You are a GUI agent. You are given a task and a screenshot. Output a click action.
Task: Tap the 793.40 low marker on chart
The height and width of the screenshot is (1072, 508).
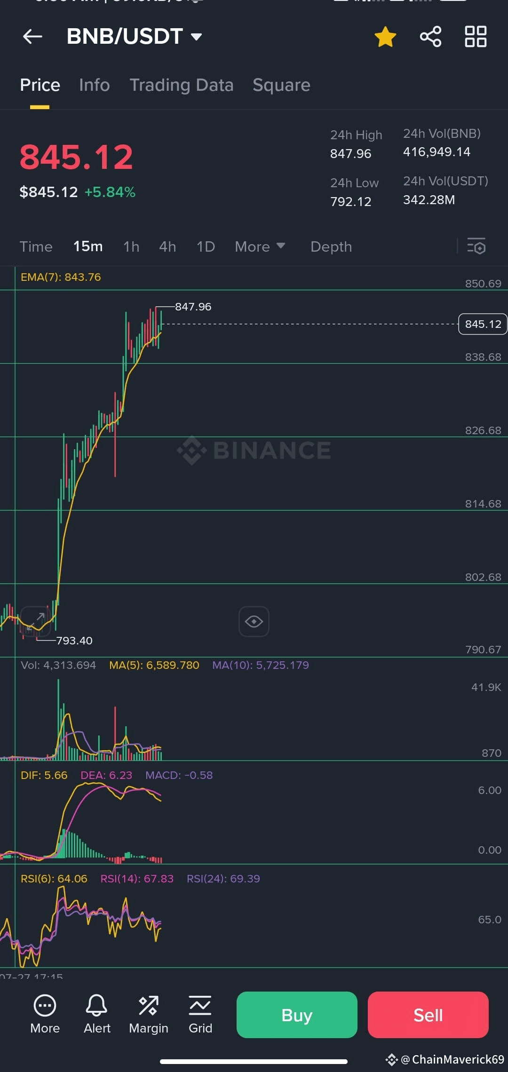[74, 641]
